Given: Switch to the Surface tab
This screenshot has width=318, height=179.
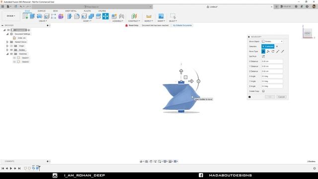Looking at the screenshot, I should (42, 11).
